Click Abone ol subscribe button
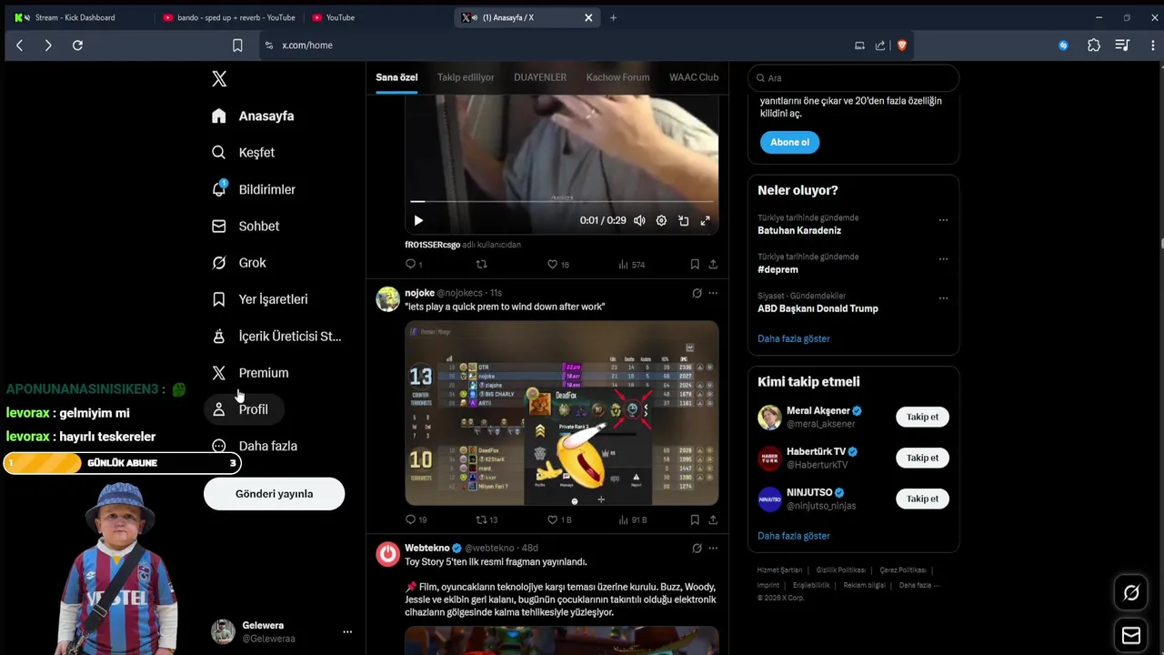 (x=789, y=142)
